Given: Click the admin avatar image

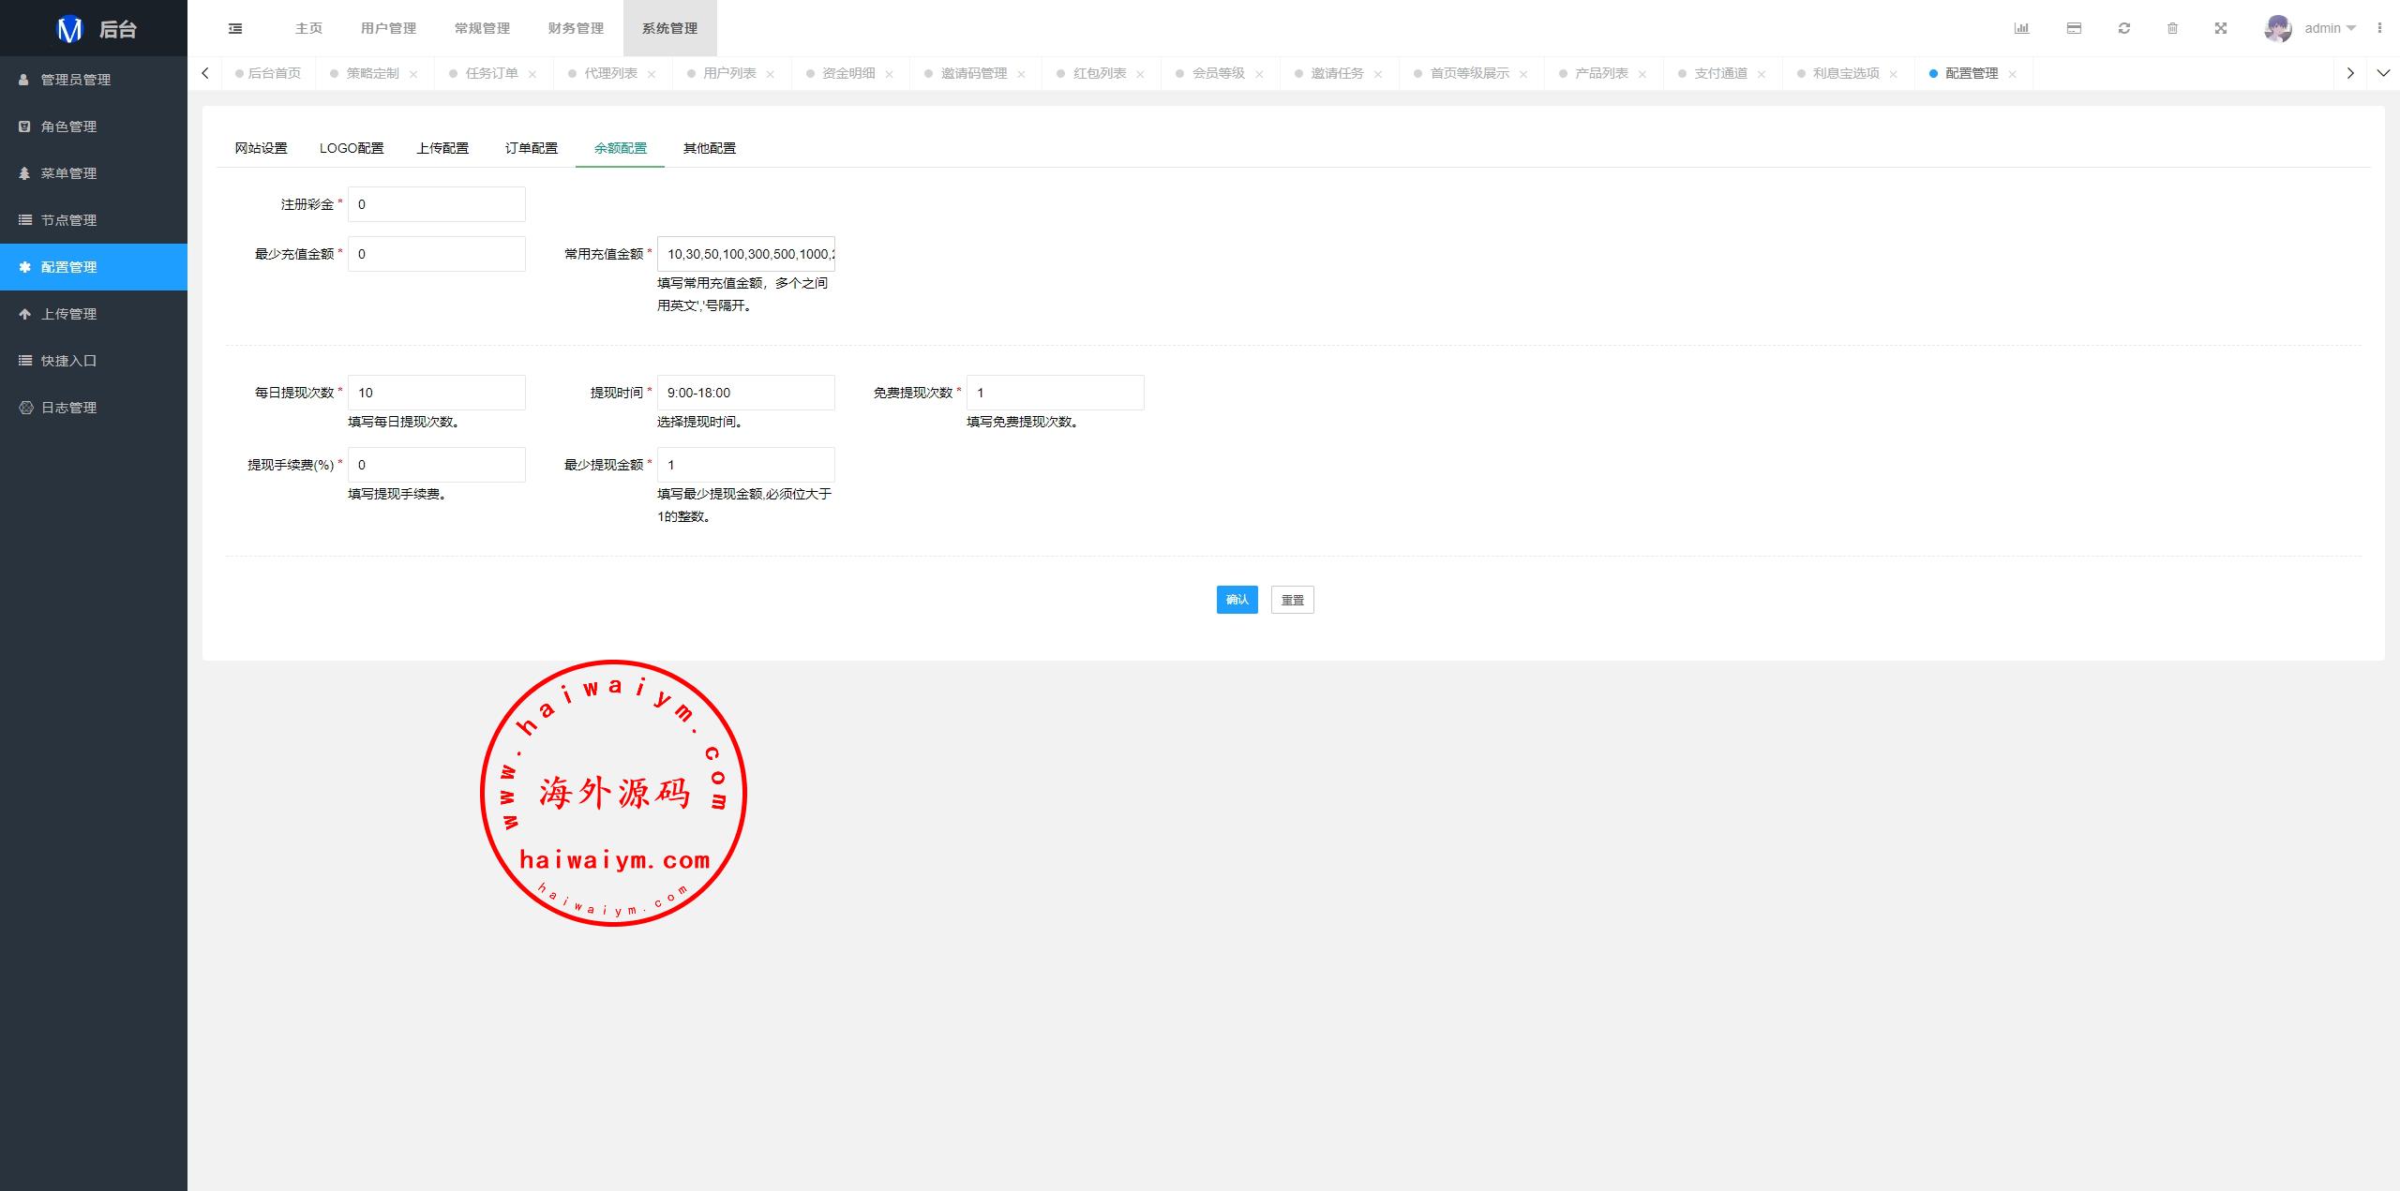Looking at the screenshot, I should 2278,28.
